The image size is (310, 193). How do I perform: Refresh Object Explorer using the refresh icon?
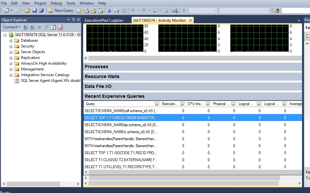tap(53, 27)
